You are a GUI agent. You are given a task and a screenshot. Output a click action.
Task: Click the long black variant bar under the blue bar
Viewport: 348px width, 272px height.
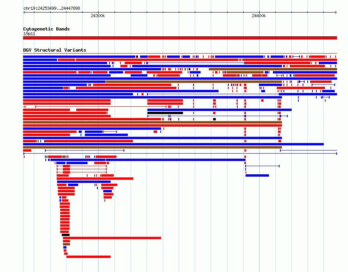point(165,113)
